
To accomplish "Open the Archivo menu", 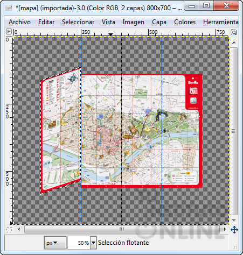I will tap(19, 22).
